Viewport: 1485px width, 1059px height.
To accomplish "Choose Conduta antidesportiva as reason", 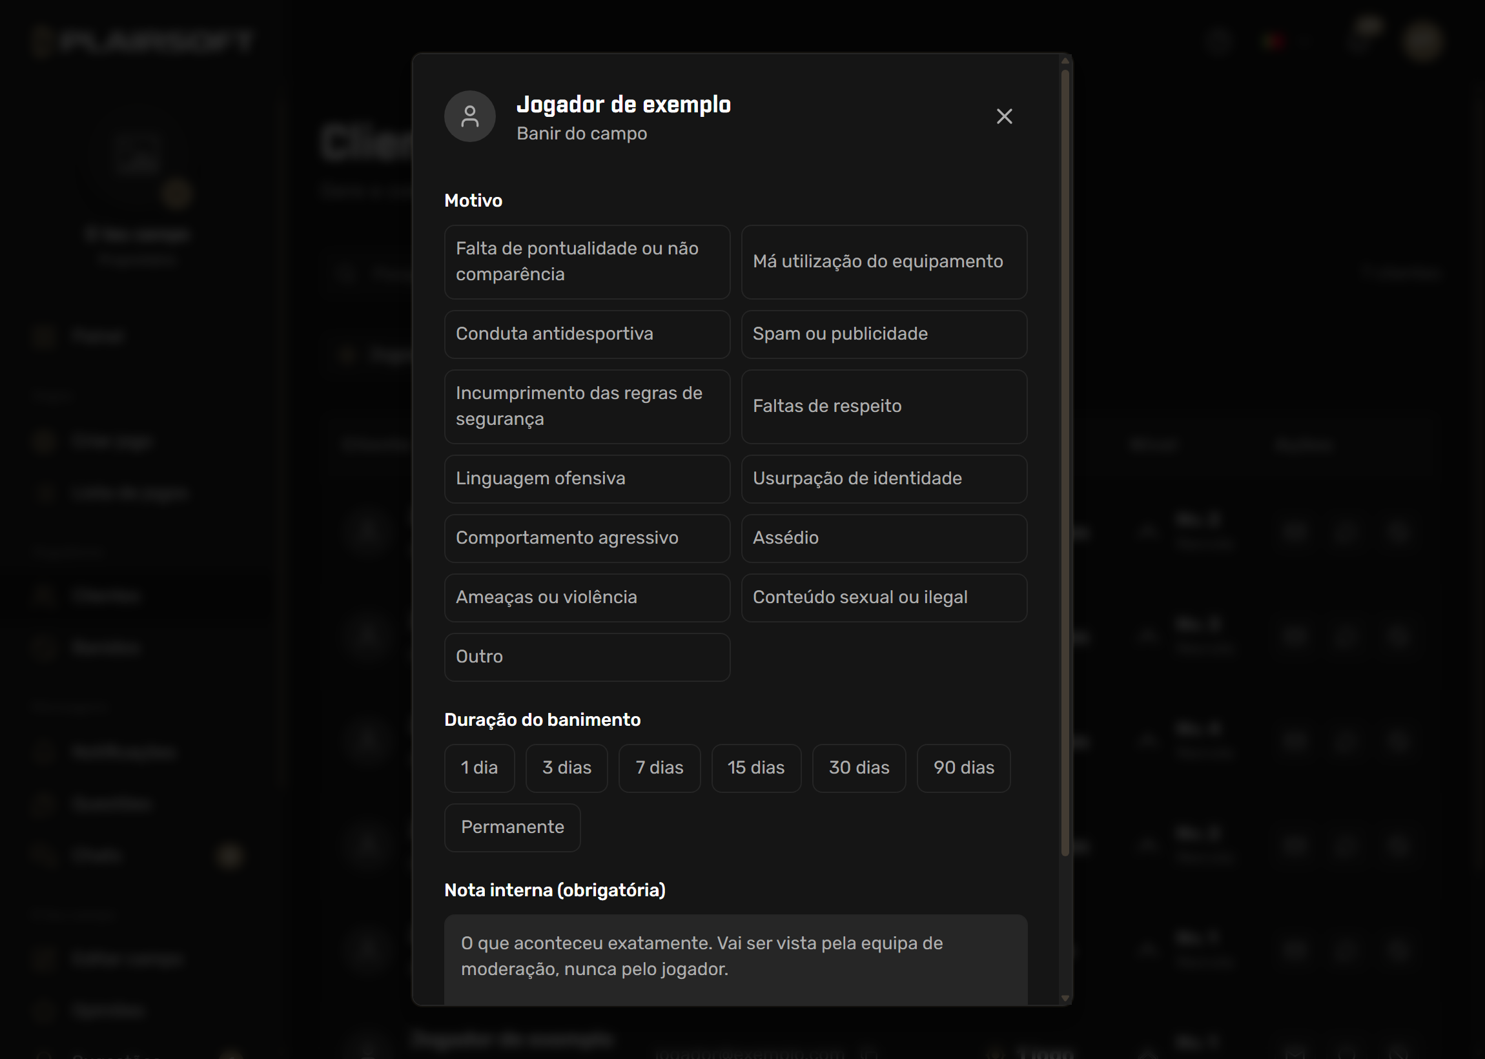I will [587, 334].
